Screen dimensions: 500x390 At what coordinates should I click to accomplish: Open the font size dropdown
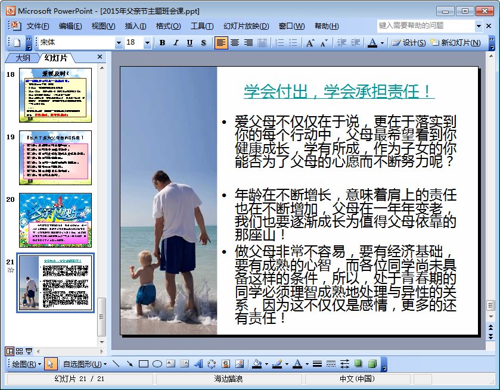(x=147, y=43)
